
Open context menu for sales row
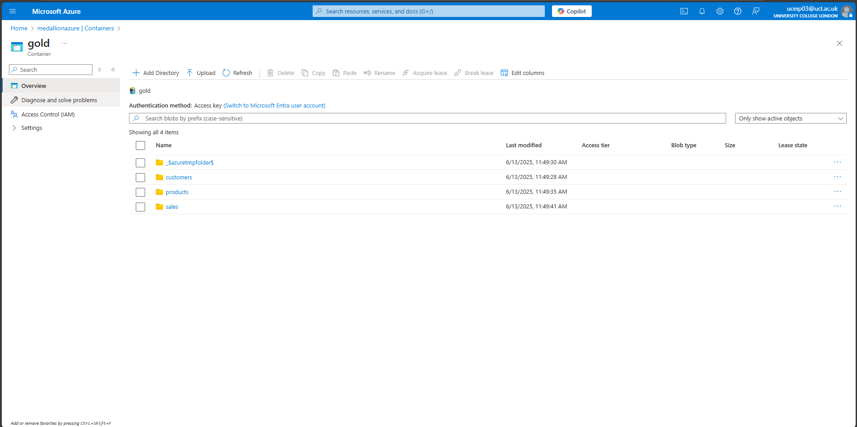(x=837, y=206)
